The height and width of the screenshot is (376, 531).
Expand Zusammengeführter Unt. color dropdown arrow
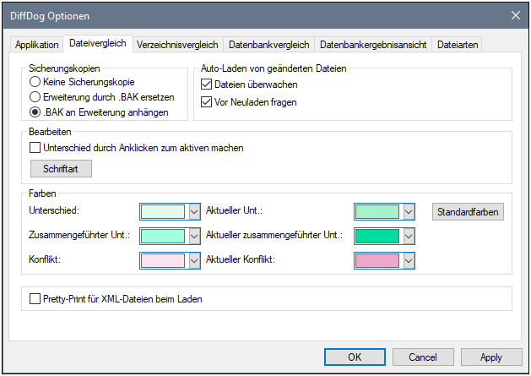194,237
